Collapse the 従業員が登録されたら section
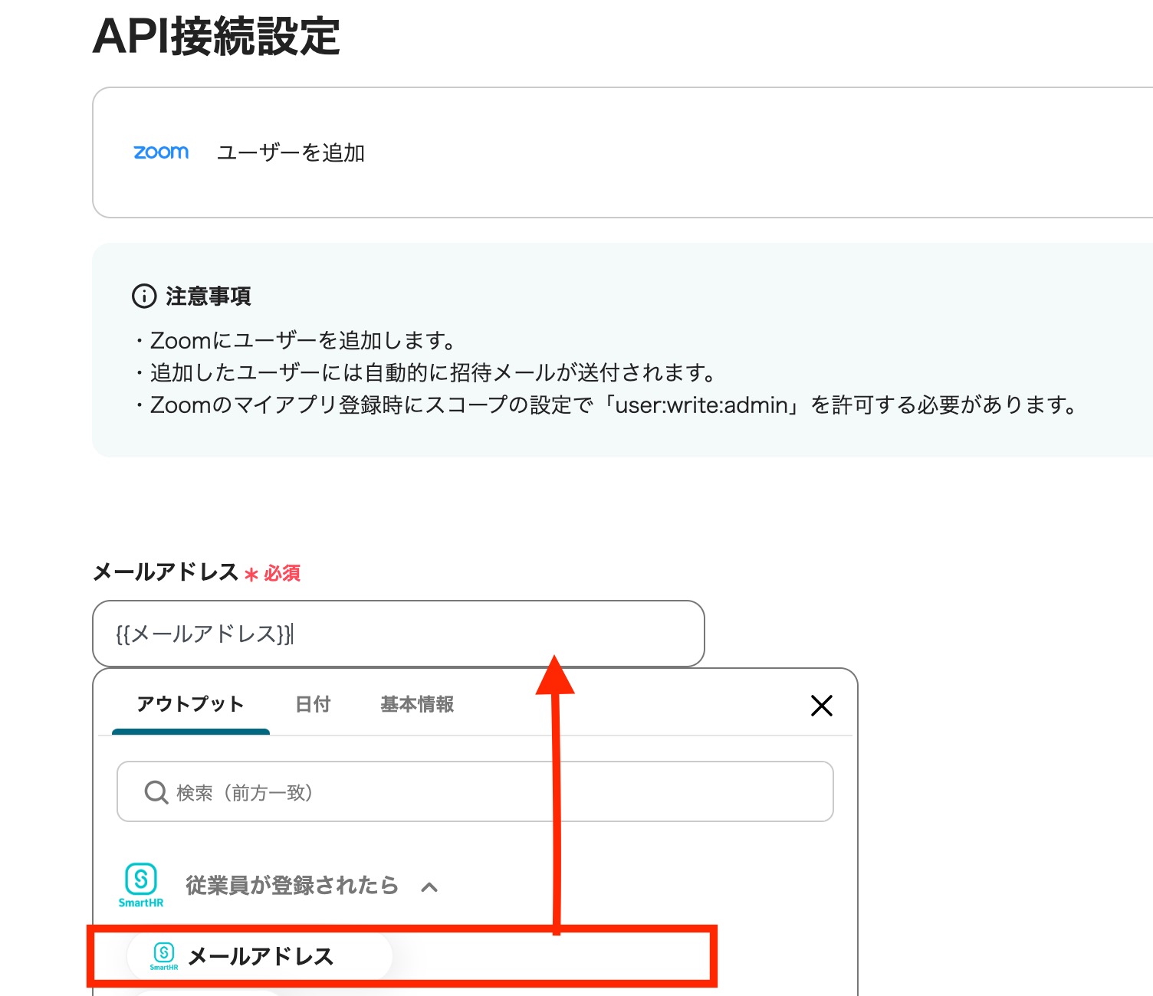Screen dimensions: 1153x996 429,887
